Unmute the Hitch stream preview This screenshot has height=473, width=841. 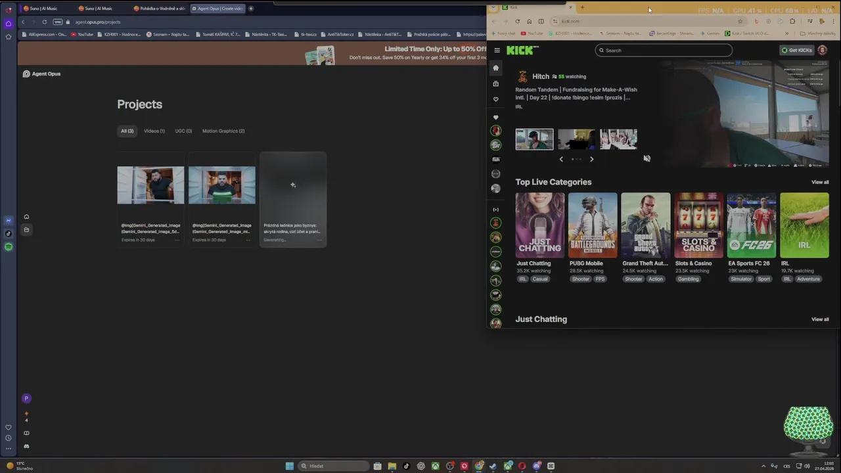647,158
